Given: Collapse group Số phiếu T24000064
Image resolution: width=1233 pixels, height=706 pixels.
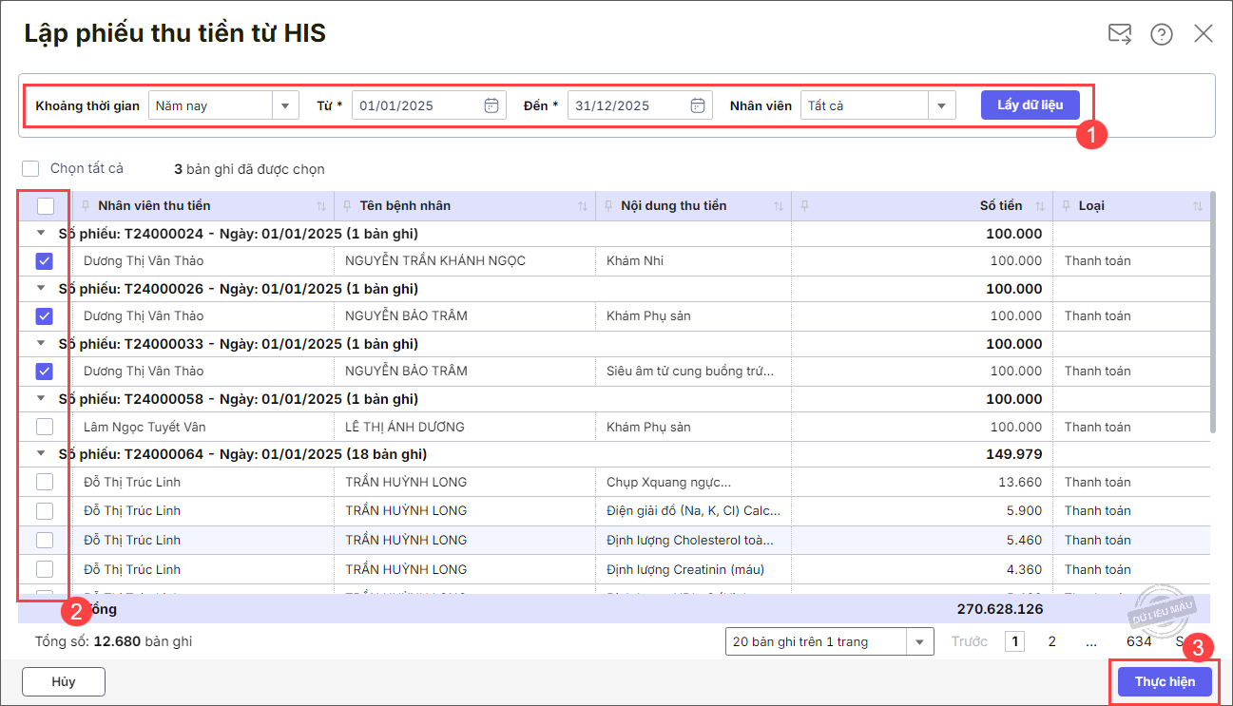Looking at the screenshot, I should tap(41, 453).
